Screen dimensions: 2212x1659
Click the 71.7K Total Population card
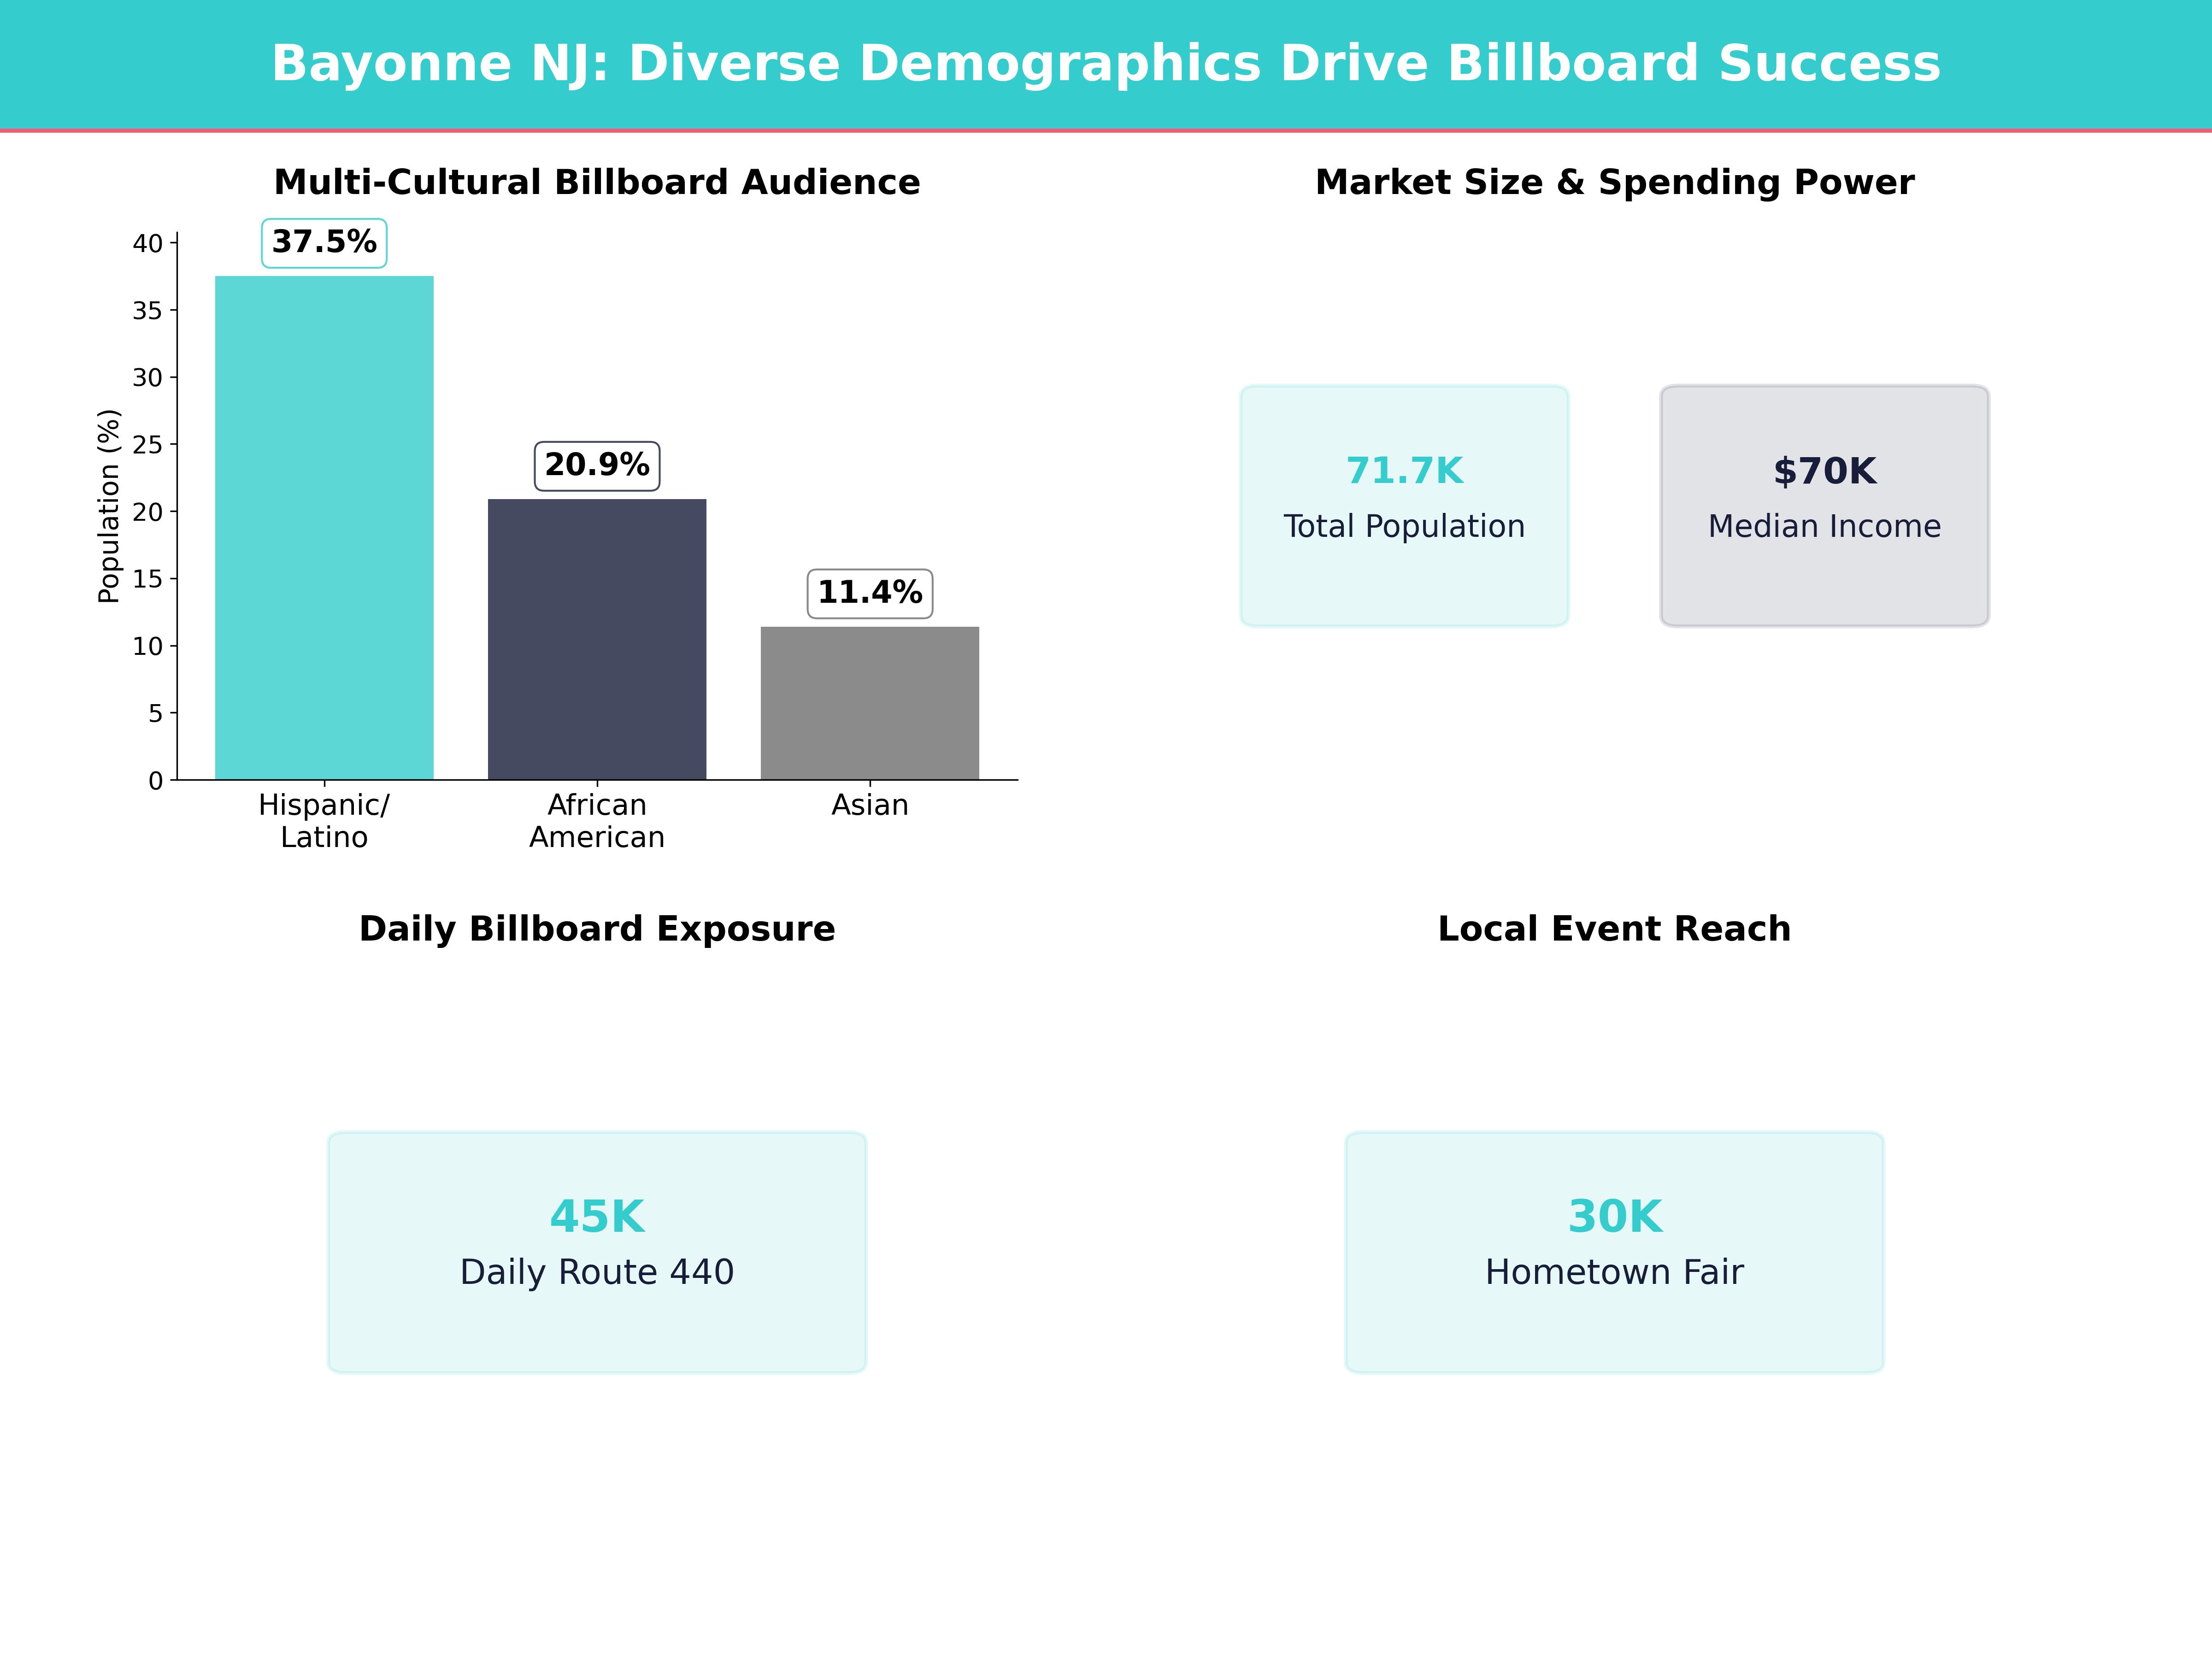coord(1404,505)
